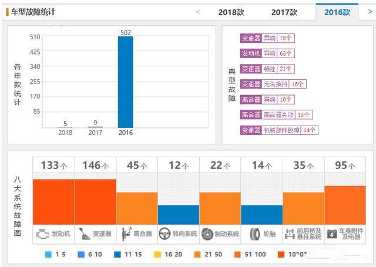This screenshot has height=267, width=376.
Task: Click the clutch pedal (离合器) icon
Action: [x=127, y=234]
